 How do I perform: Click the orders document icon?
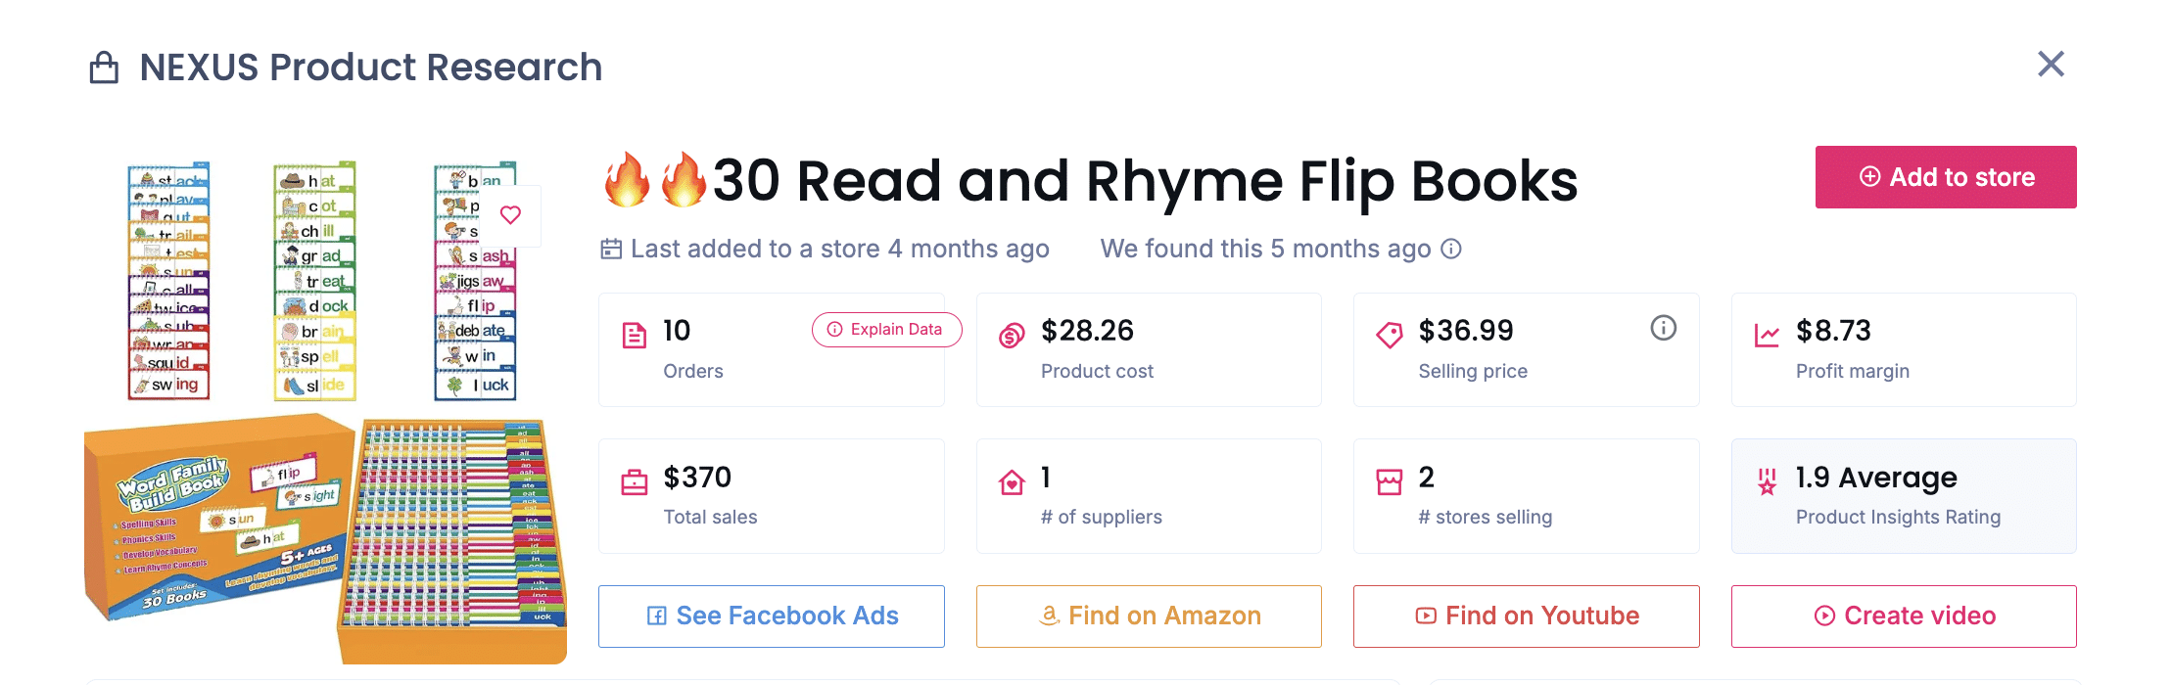click(636, 335)
